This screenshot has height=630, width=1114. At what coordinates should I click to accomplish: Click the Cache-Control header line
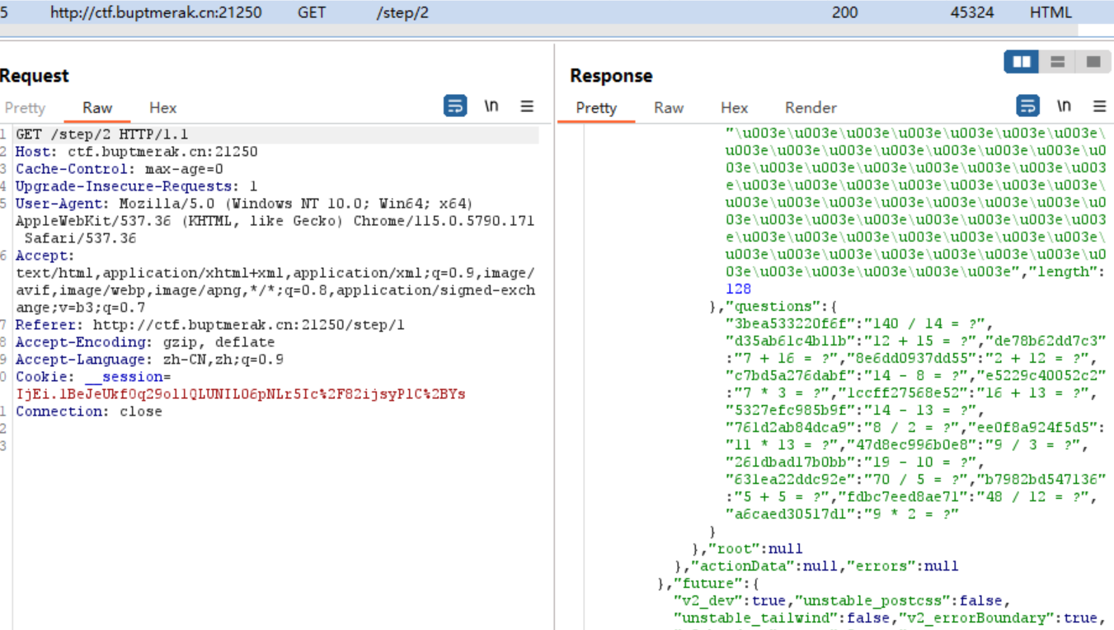[119, 169]
